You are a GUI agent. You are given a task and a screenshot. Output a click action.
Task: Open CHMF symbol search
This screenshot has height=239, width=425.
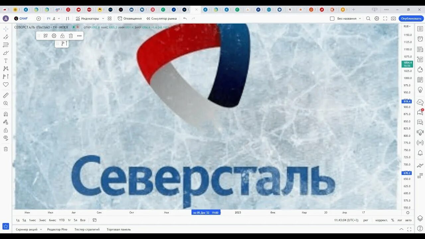(x=21, y=19)
